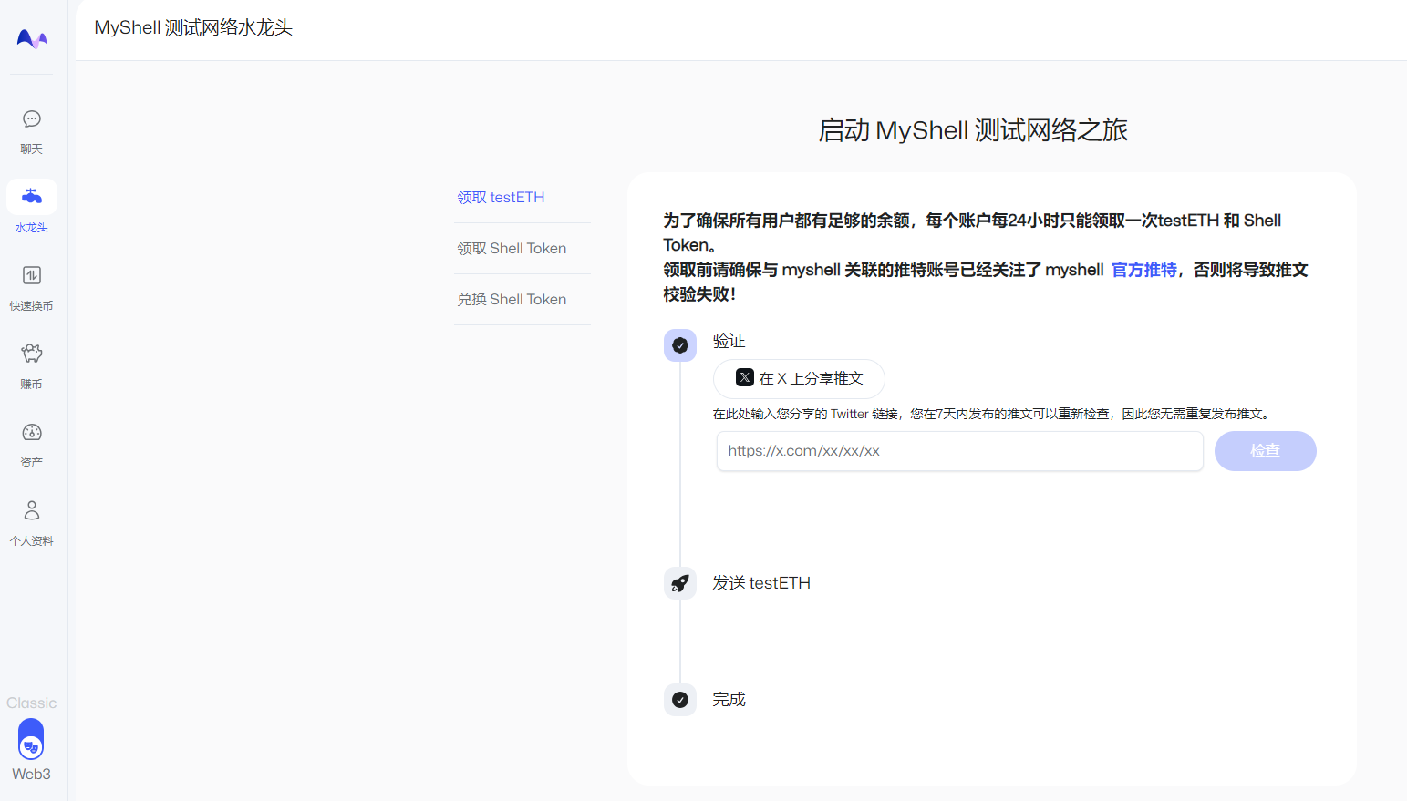Viewport: 1407px width, 801px height.
Task: Click the Classic label above the avatar
Action: pos(31,703)
